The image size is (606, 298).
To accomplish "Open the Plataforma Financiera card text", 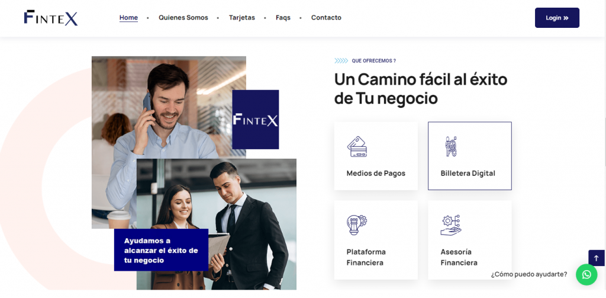I will click(366, 257).
